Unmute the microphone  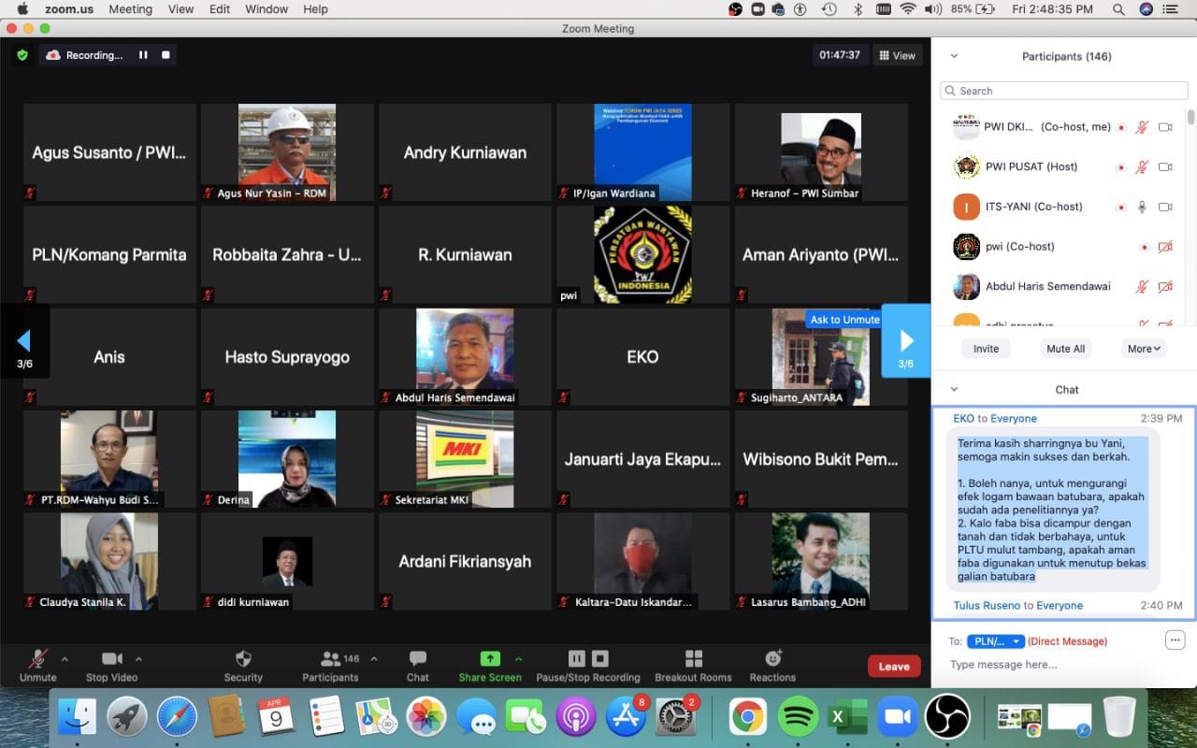pyautogui.click(x=38, y=659)
